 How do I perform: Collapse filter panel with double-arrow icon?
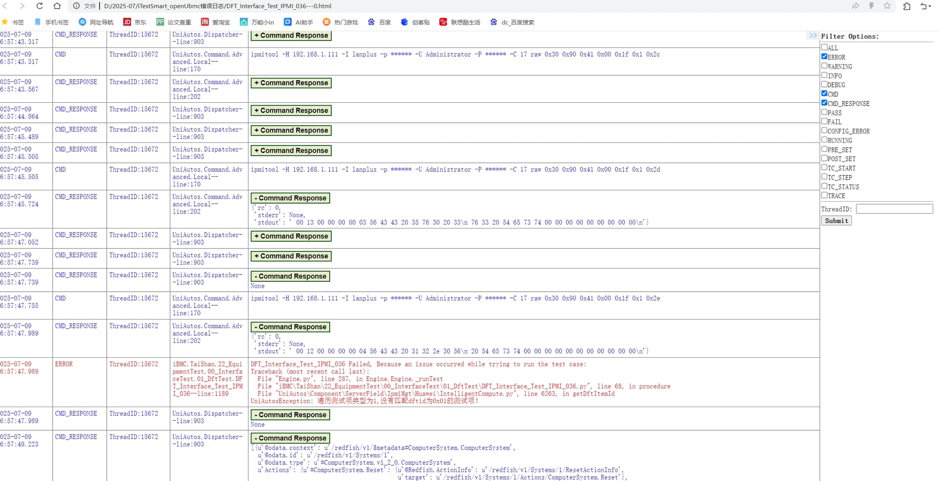point(813,36)
